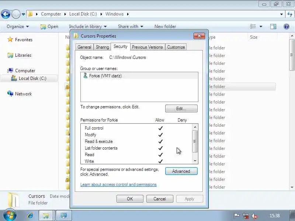Screen dimensions: 295x221
Task: Open the Share with menu
Action: [131, 27]
